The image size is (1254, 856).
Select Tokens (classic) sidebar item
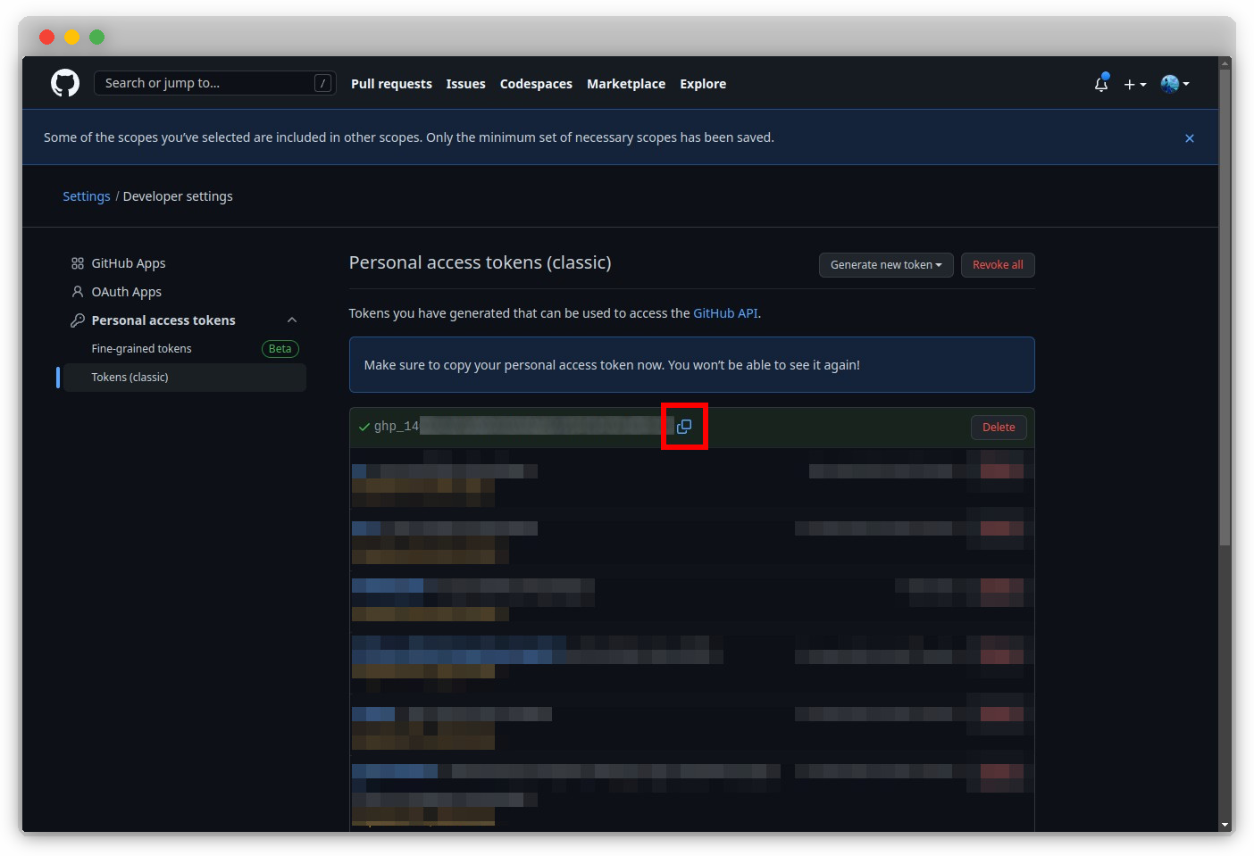pyautogui.click(x=185, y=378)
